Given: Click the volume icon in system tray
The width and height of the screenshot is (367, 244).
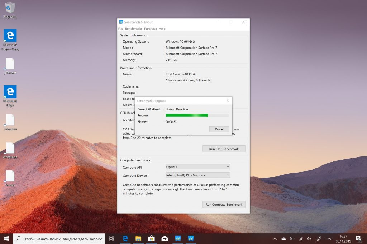Looking at the screenshot, I should 309,238.
